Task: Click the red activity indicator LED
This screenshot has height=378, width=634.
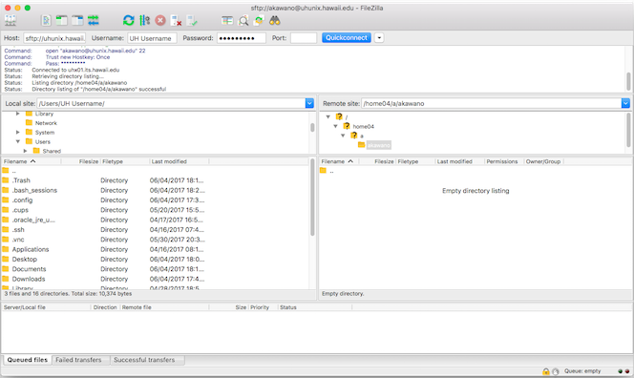Action: pos(627,371)
